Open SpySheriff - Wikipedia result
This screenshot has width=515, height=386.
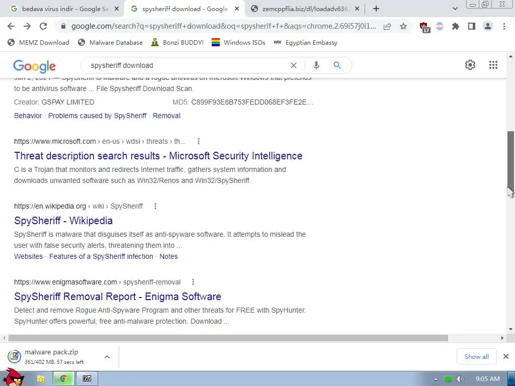pyautogui.click(x=63, y=221)
